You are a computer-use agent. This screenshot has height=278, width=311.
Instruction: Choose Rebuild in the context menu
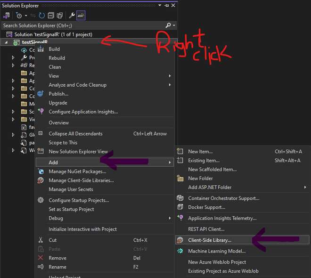click(105, 58)
